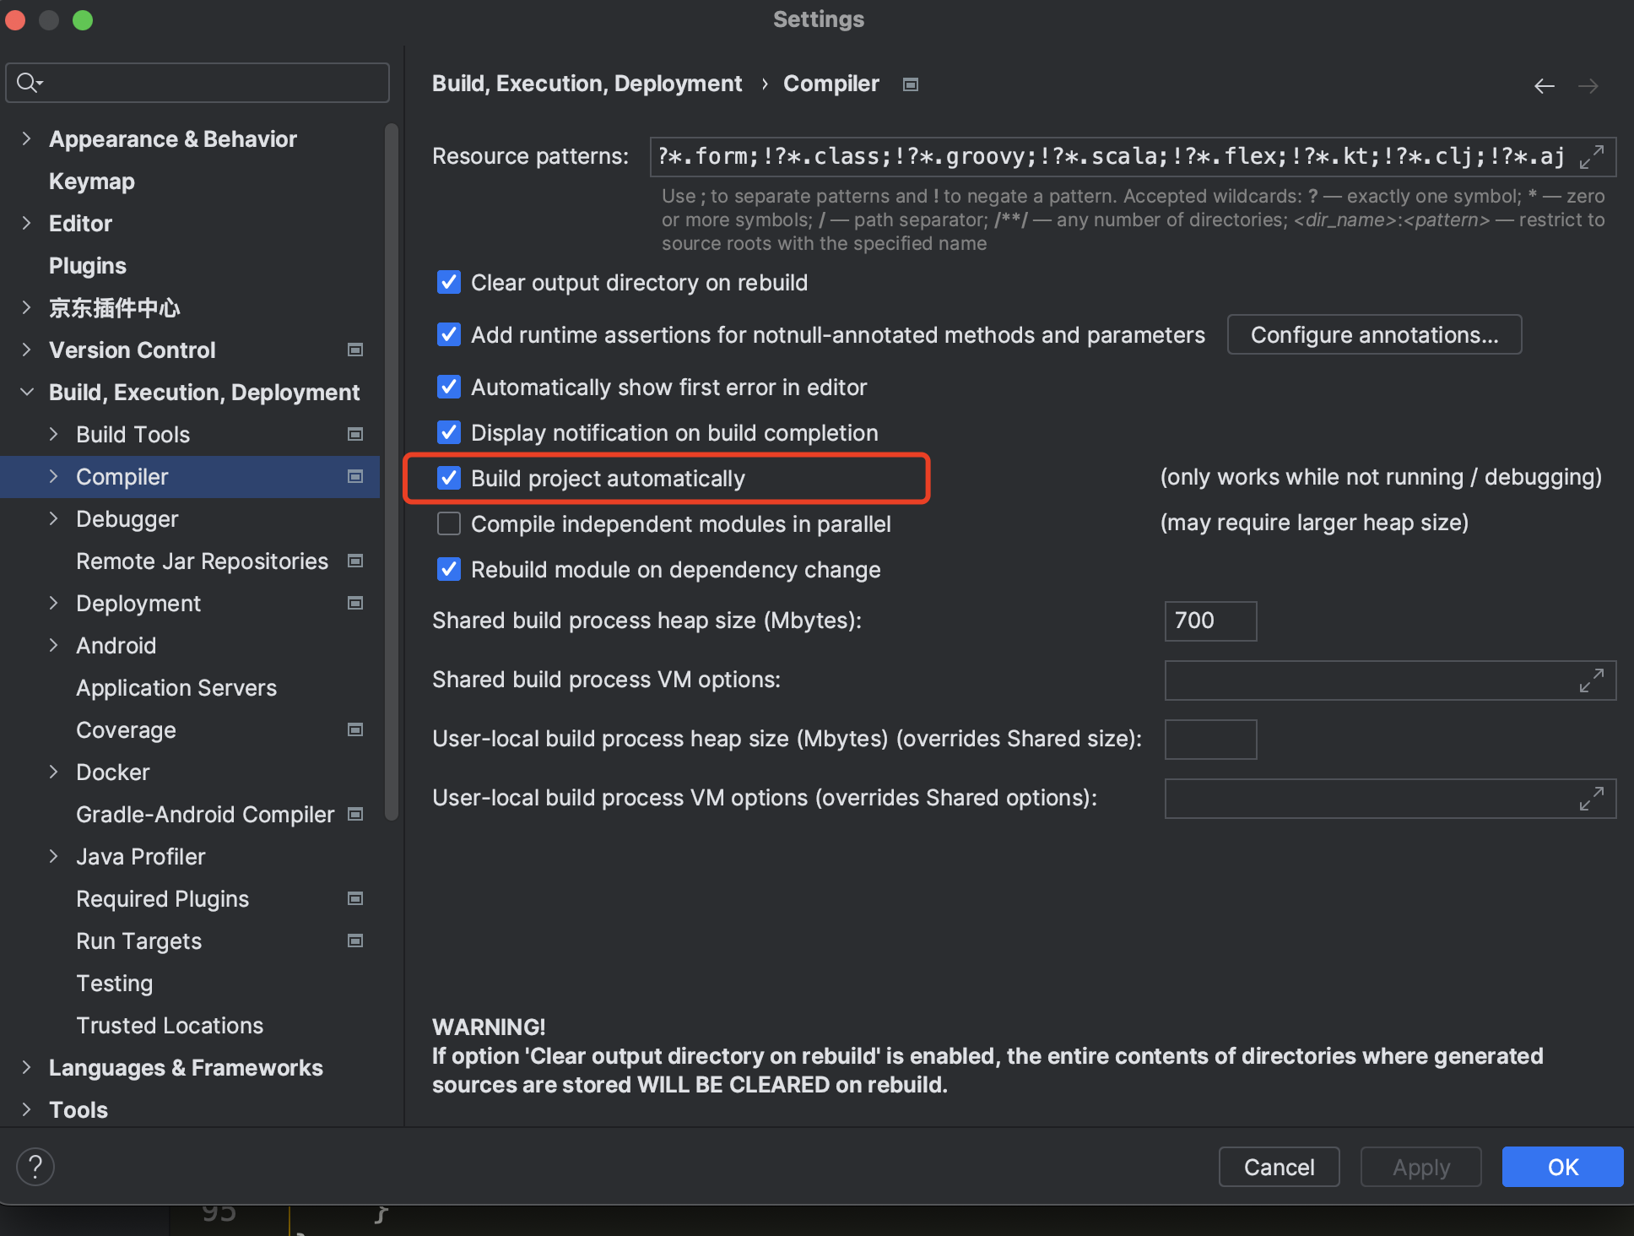Select Trusted Locations in sidebar
Viewport: 1634px width, 1236px height.
(170, 1025)
